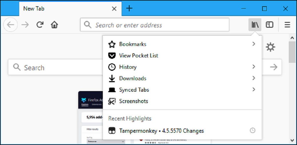The image size is (297, 145).
Task: Open the hamburger application menu
Action: [287, 25]
